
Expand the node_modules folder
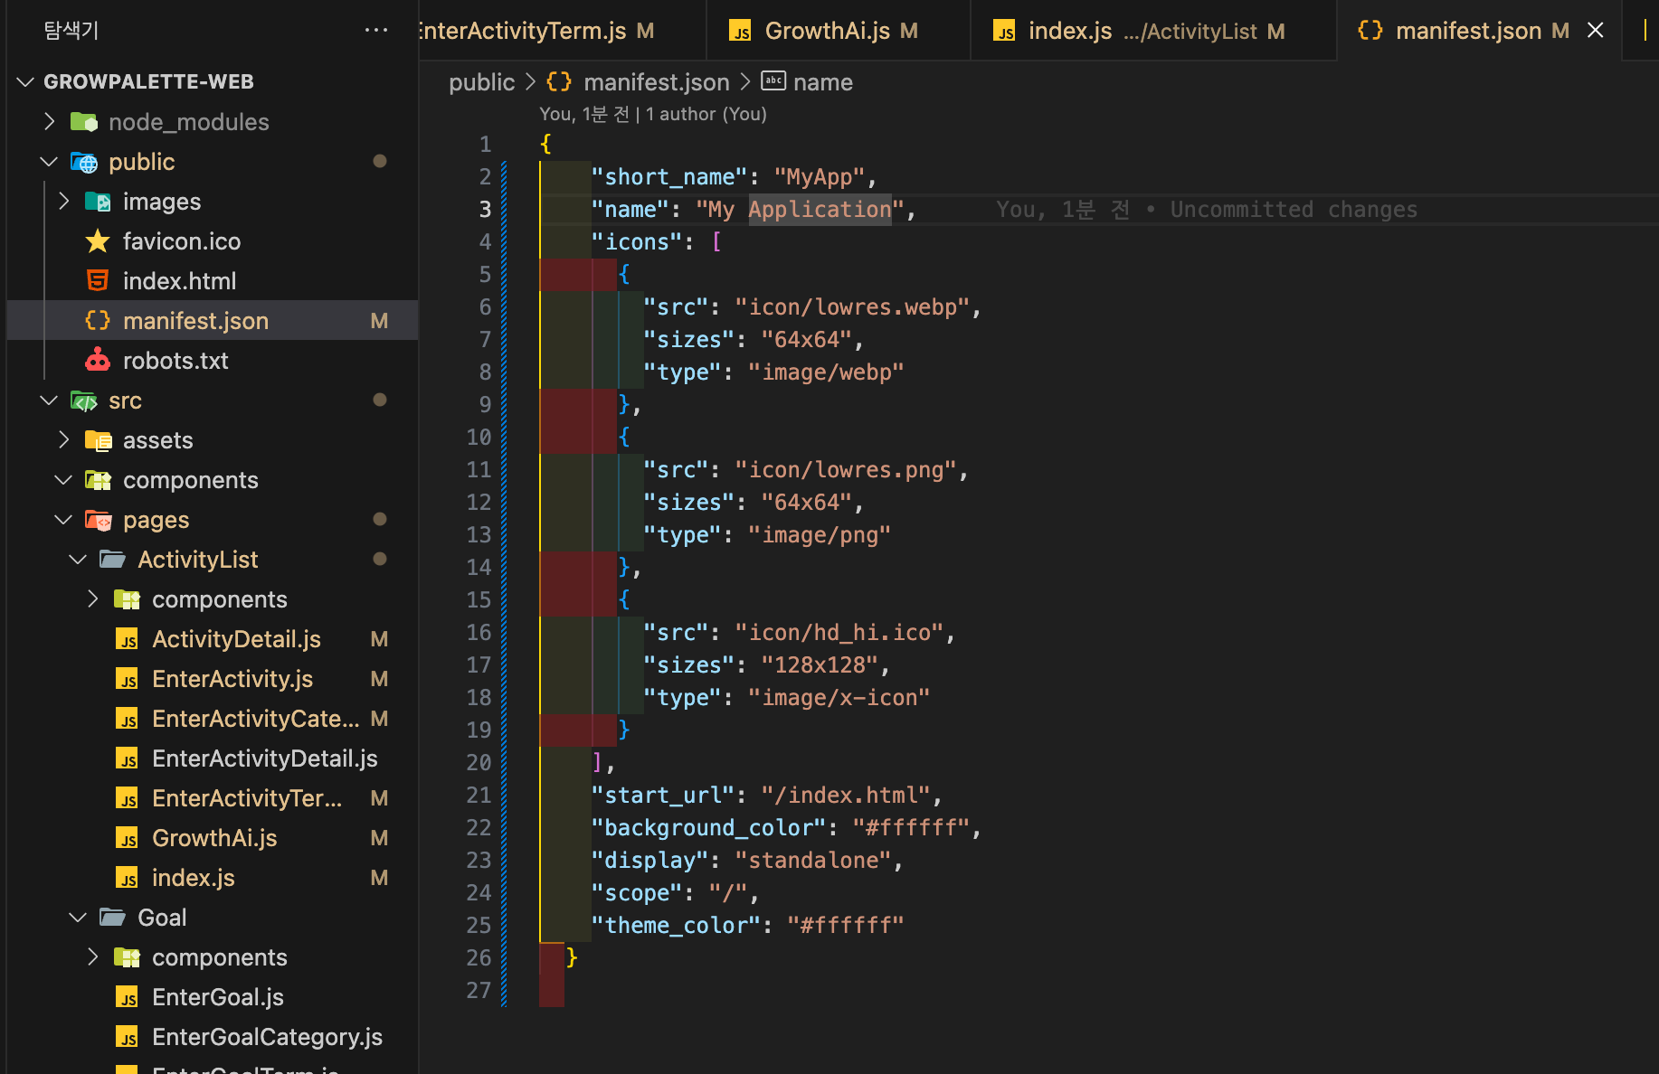click(x=49, y=121)
